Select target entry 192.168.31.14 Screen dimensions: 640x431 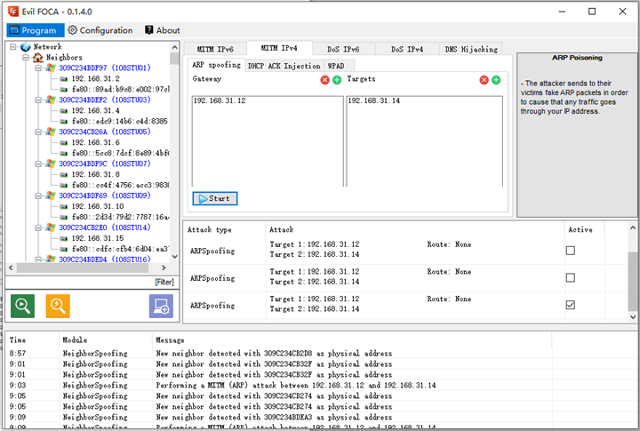pos(374,100)
